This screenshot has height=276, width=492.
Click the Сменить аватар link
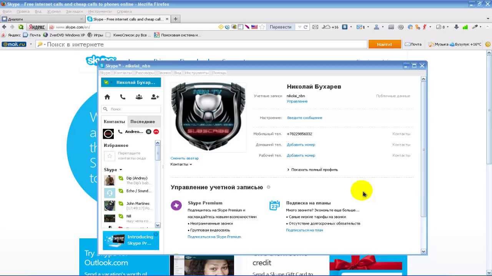click(184, 158)
